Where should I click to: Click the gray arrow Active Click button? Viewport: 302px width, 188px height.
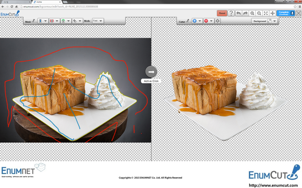(x=151, y=72)
